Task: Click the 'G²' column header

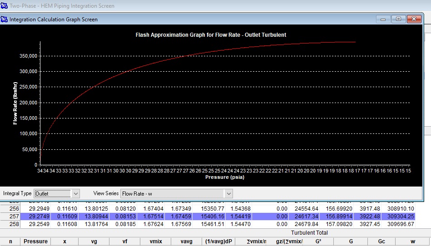Action: coord(318,241)
